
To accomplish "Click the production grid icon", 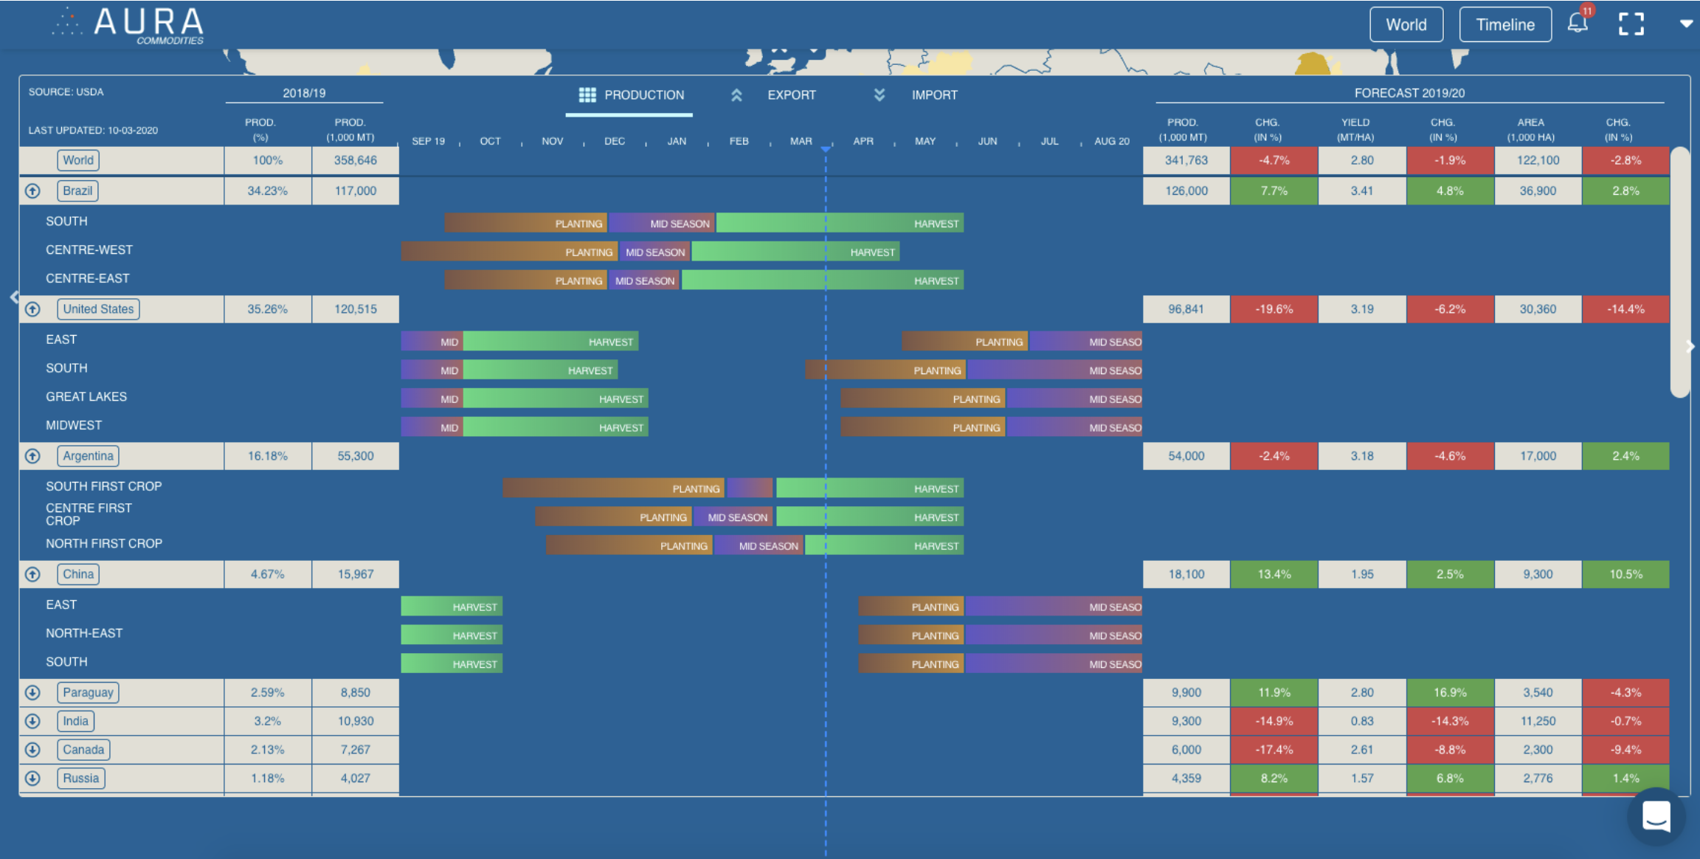I will 587,94.
